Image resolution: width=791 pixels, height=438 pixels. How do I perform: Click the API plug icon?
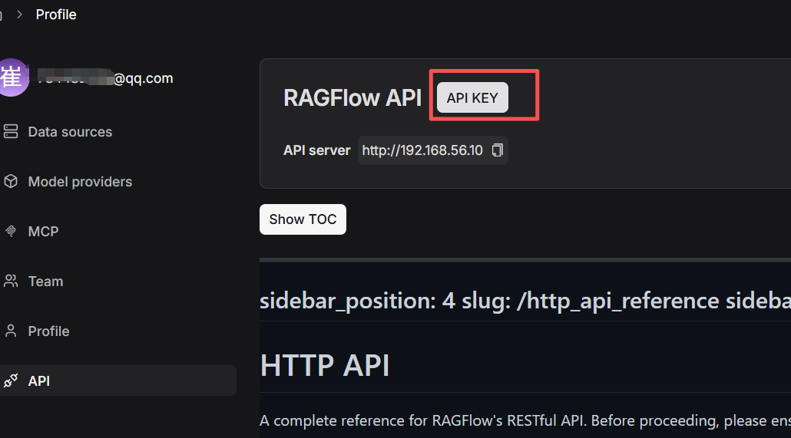click(x=11, y=380)
